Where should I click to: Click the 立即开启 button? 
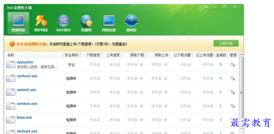click(226, 43)
